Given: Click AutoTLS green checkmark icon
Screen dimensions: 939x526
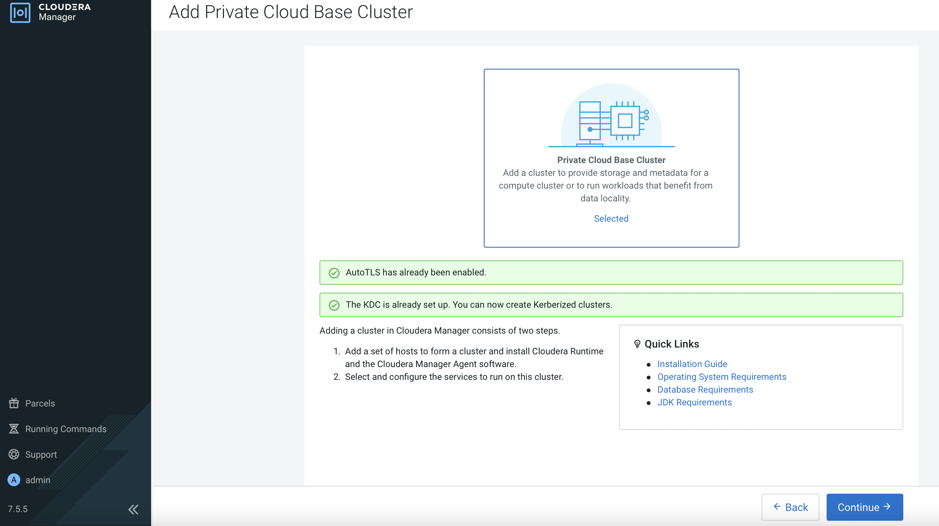Looking at the screenshot, I should click(x=334, y=273).
